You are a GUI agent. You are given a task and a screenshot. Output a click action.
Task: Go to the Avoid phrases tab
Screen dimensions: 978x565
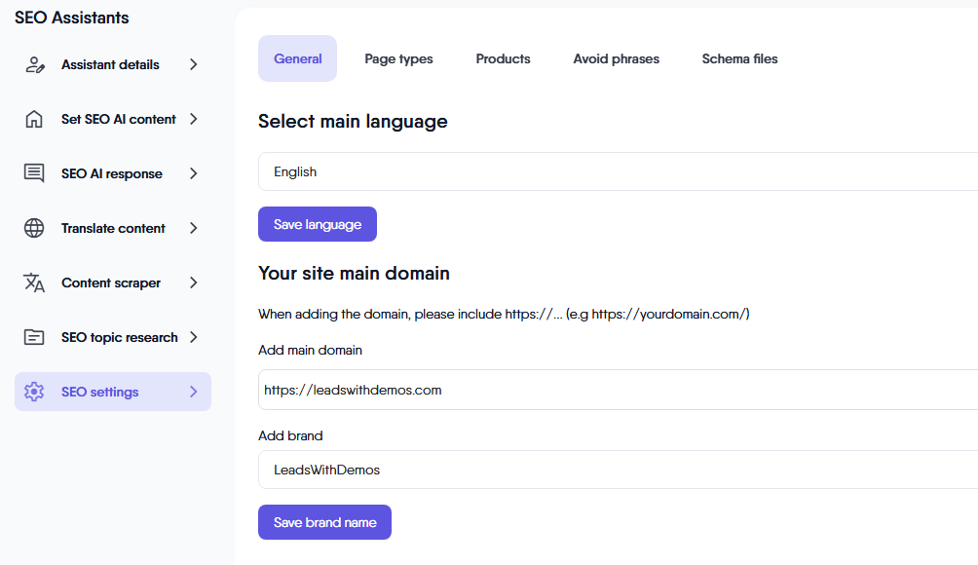pyautogui.click(x=616, y=59)
